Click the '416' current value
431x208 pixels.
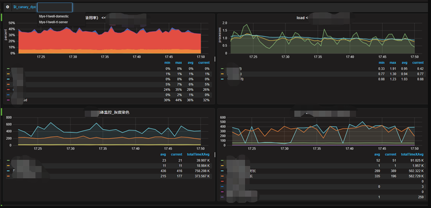179,171
